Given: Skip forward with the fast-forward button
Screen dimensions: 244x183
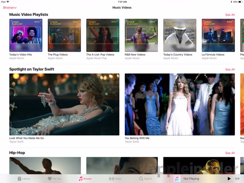Looking at the screenshot, I should 237,179.
